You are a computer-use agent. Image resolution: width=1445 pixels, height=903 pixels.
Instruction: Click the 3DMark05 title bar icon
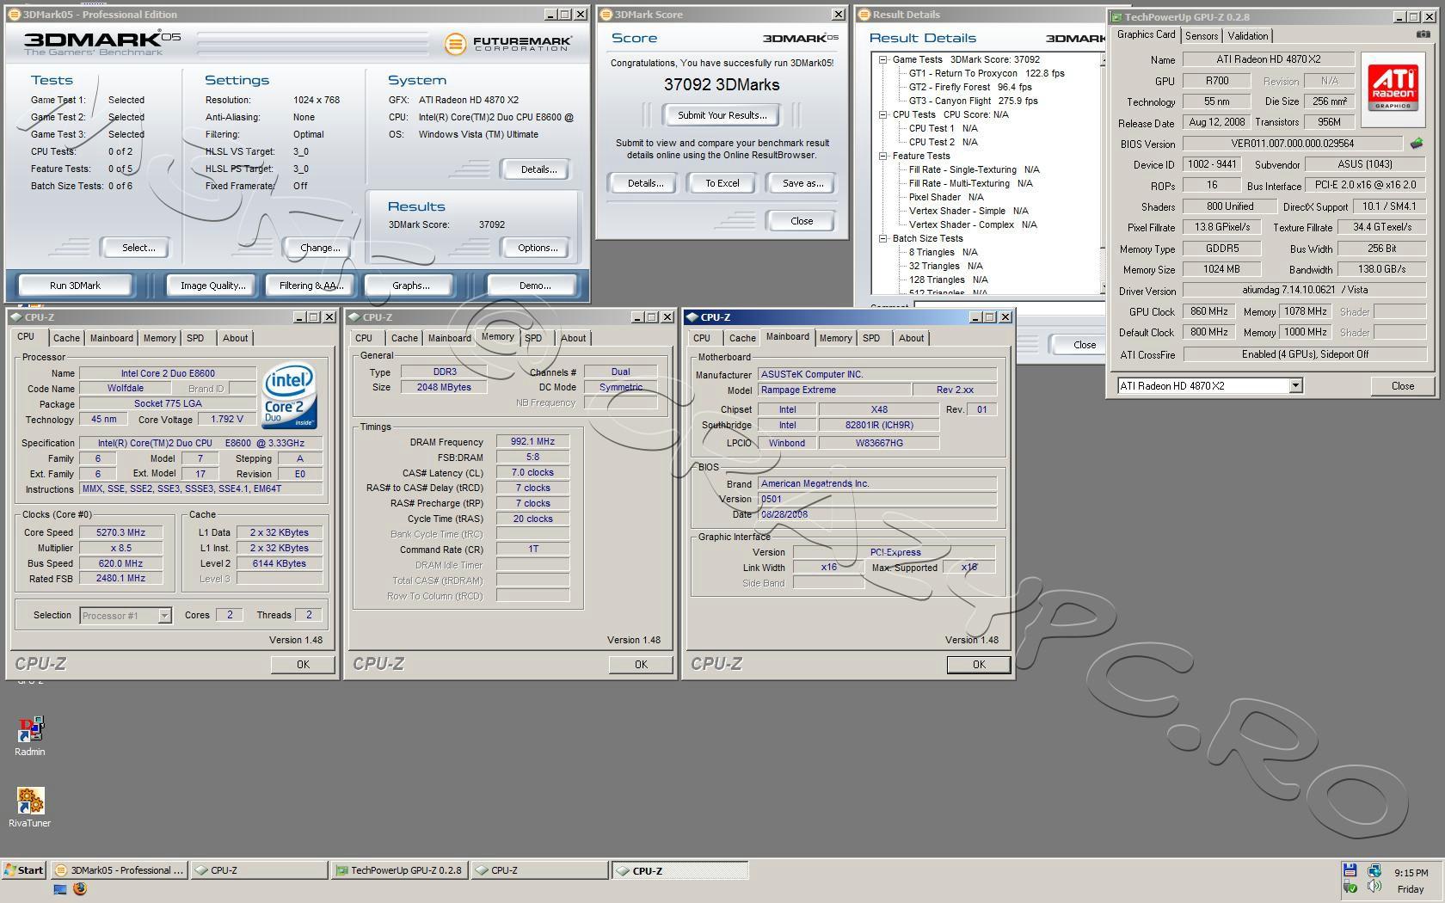tap(15, 15)
